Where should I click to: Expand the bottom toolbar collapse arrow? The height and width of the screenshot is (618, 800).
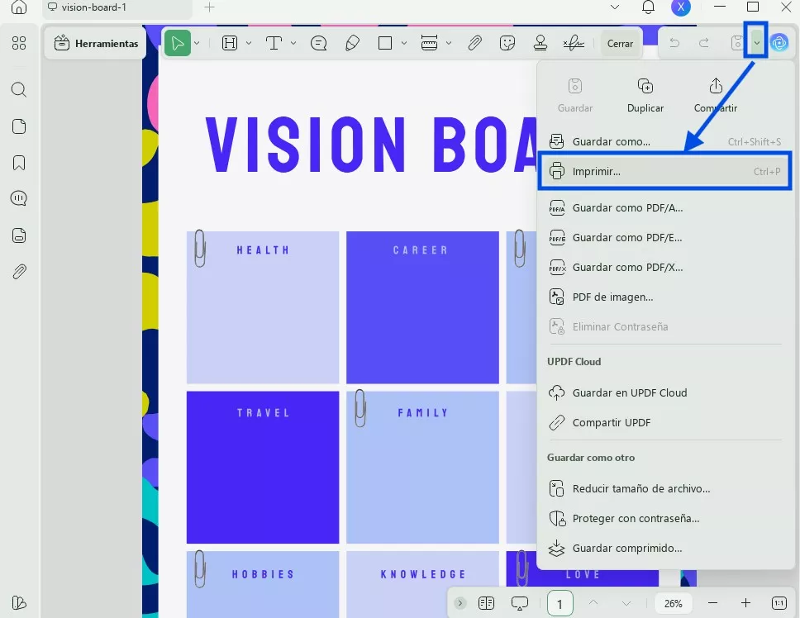click(460, 603)
